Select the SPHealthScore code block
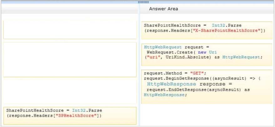The height and width of the screenshot is (127, 275). [70, 116]
